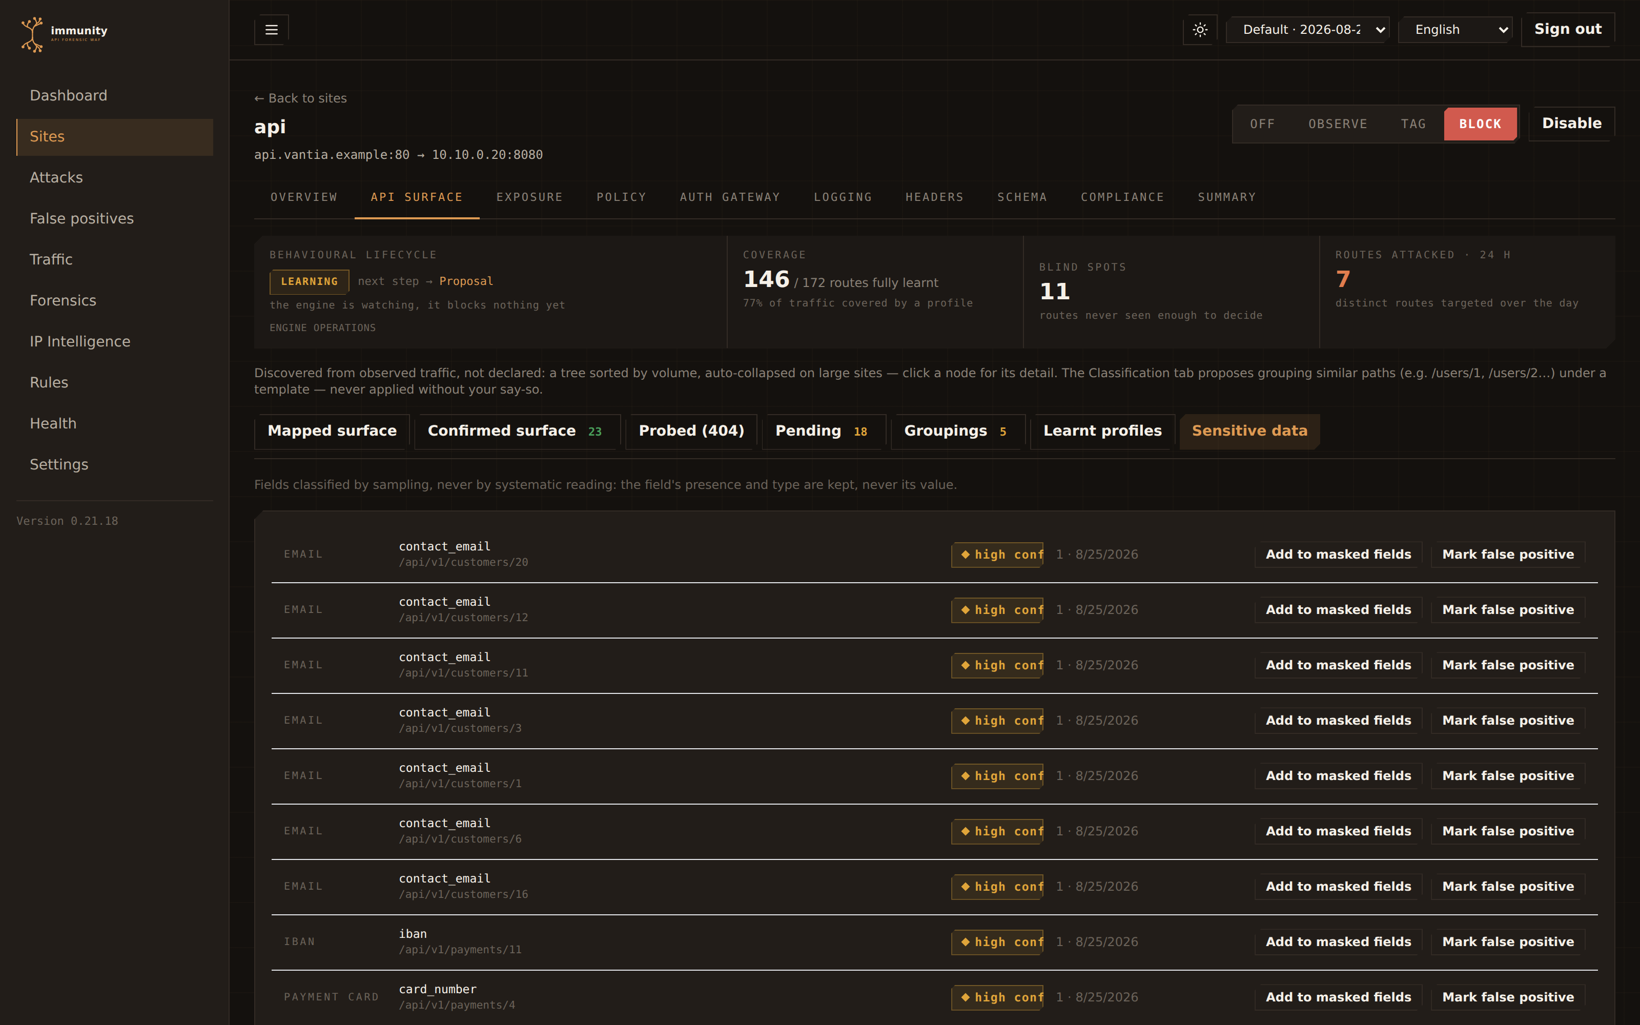Image resolution: width=1640 pixels, height=1025 pixels.
Task: Go to Forensics in sidebar
Action: pos(63,300)
